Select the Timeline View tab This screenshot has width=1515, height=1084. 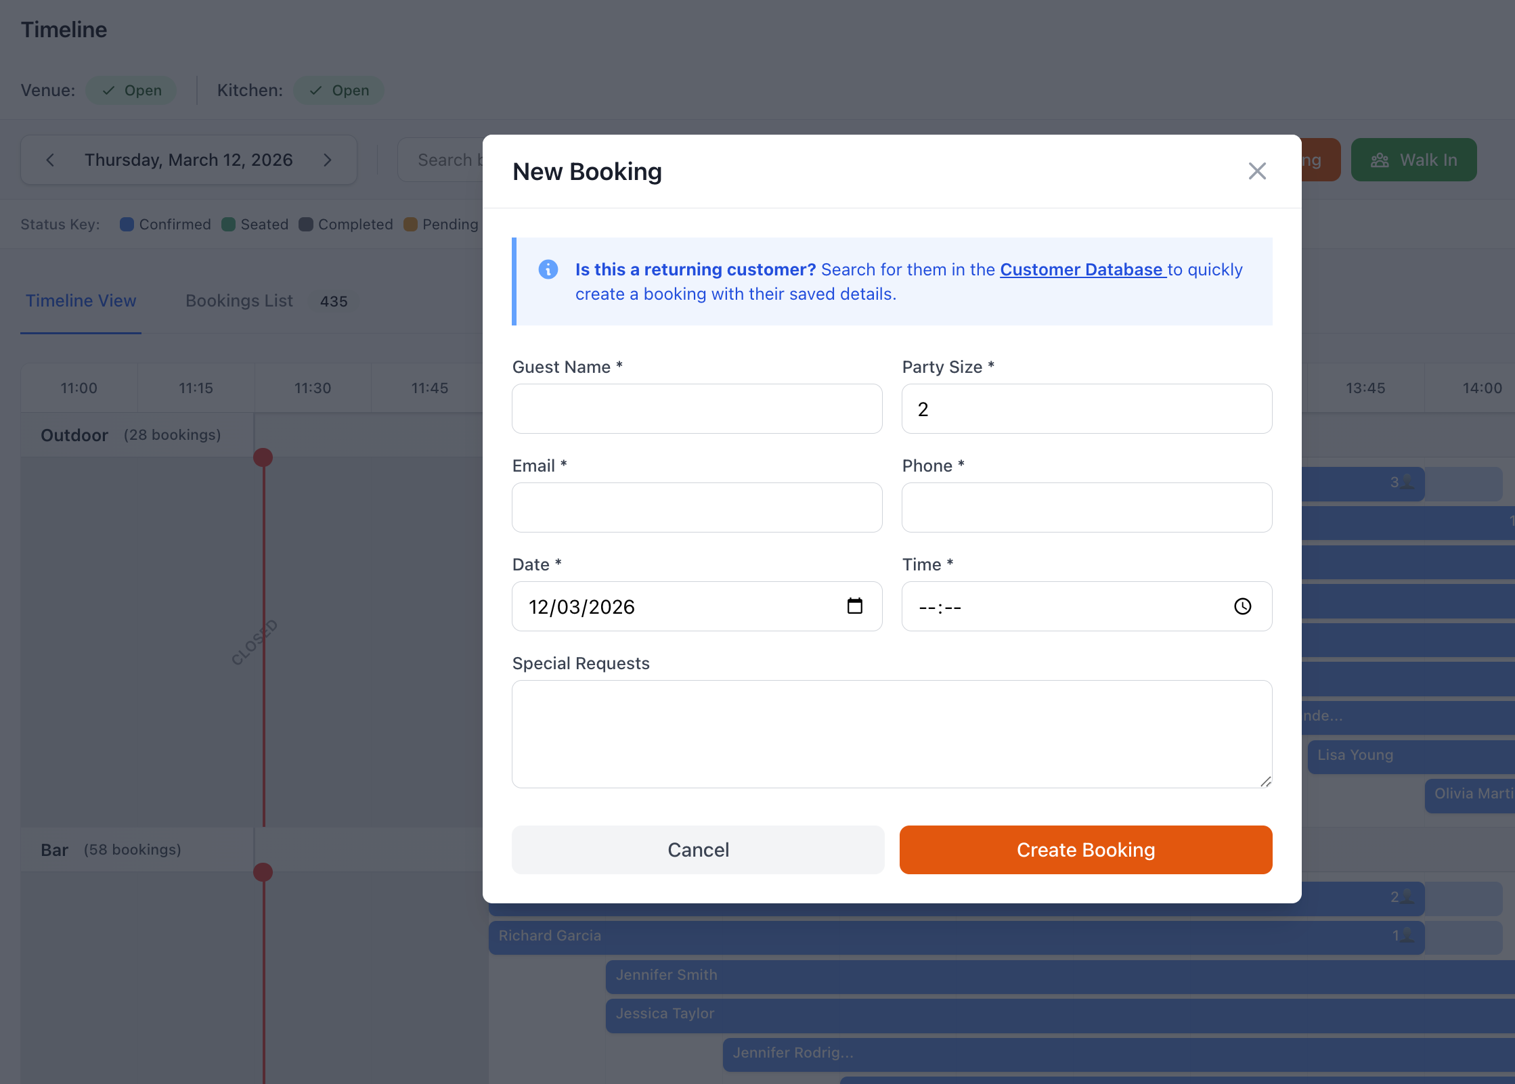[81, 301]
